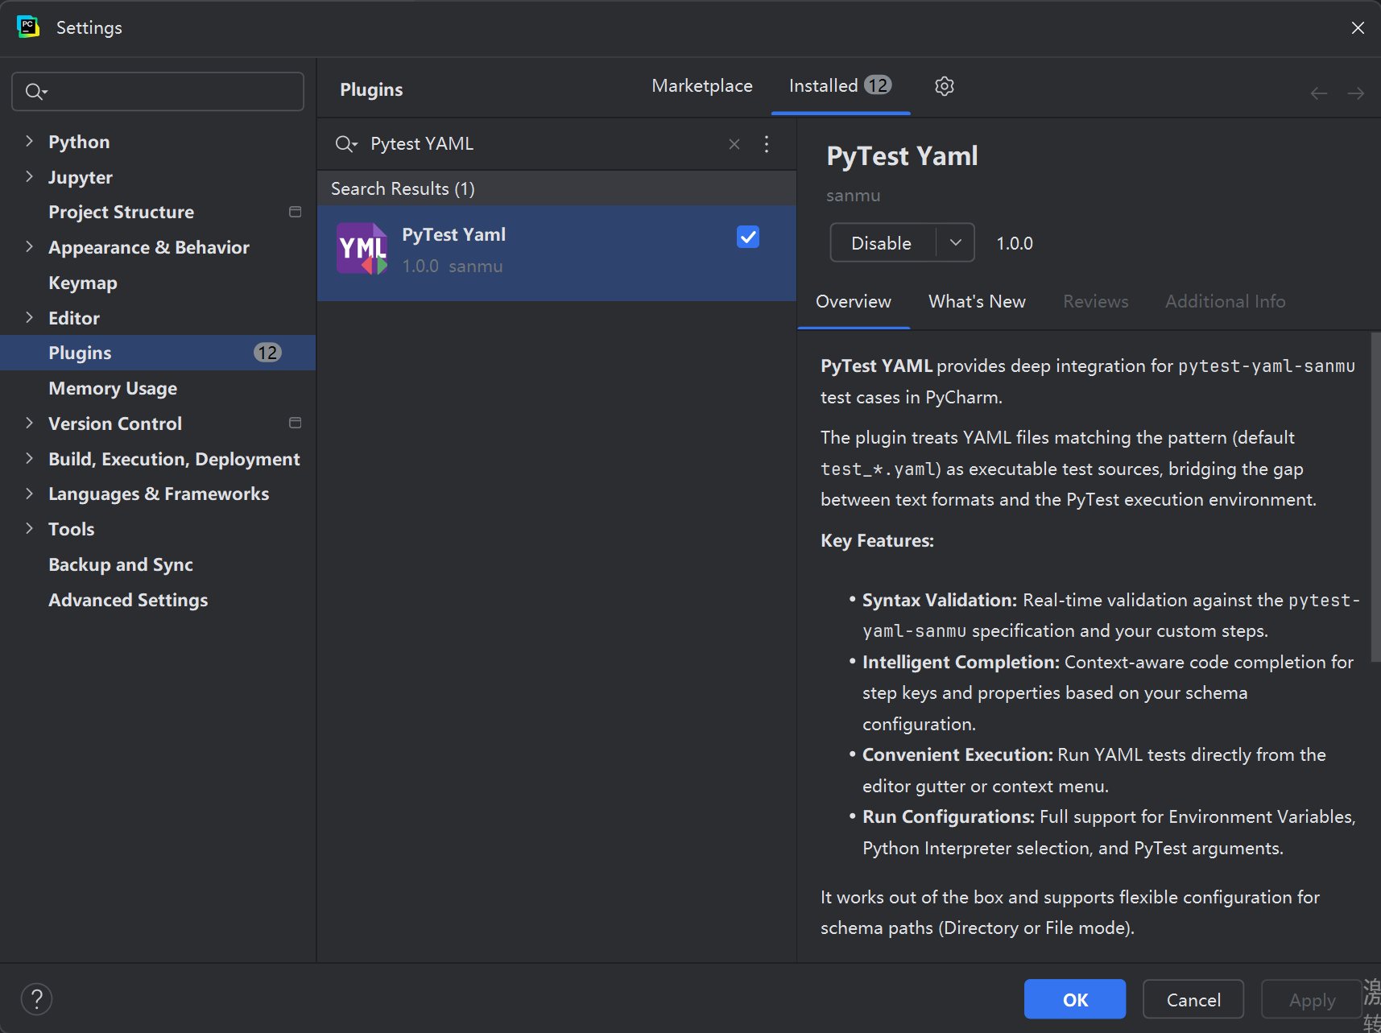
Task: Click the forward navigation arrow
Action: 1355,93
